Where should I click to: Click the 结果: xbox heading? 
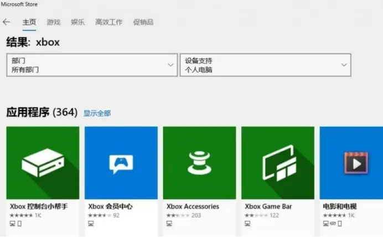[33, 42]
